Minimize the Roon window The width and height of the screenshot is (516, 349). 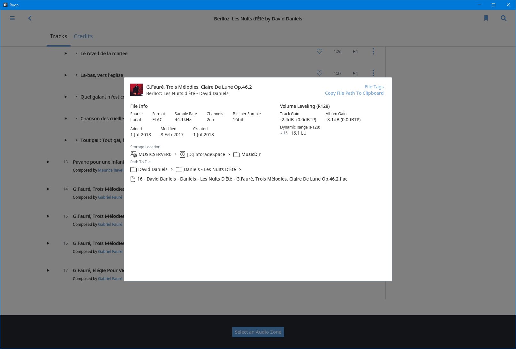pos(479,5)
